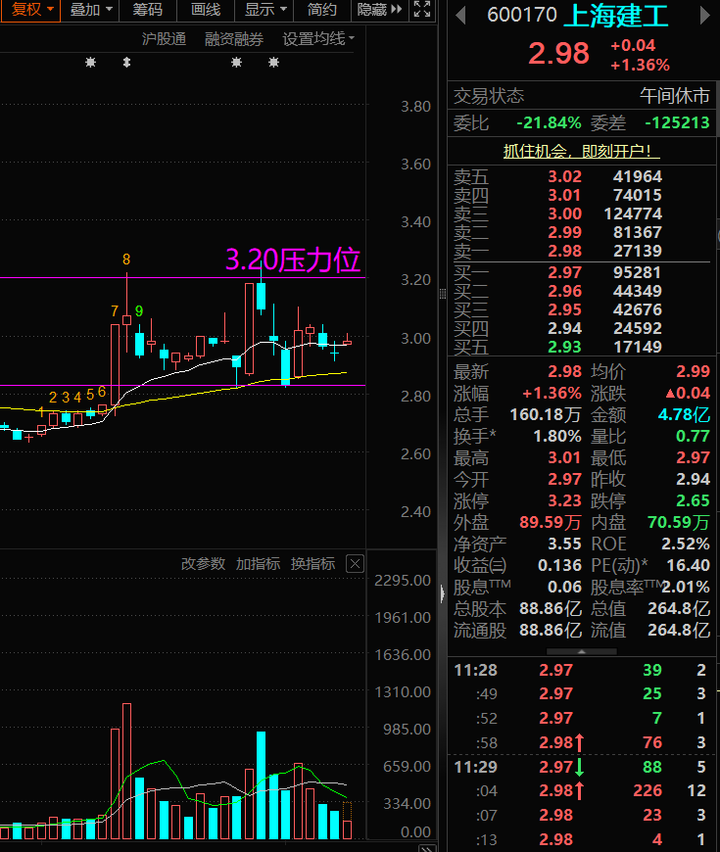Open the 显示 dropdown menu
Image resolution: width=720 pixels, height=852 pixels.
click(264, 10)
